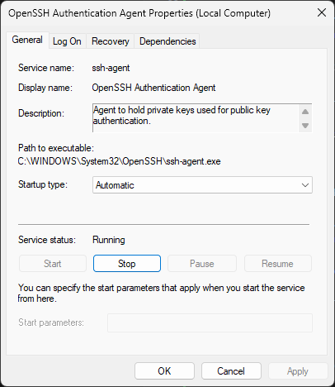Viewport: 335px width, 387px height.
Task: Click the ssh-agent.exe executable path text
Action: point(119,161)
